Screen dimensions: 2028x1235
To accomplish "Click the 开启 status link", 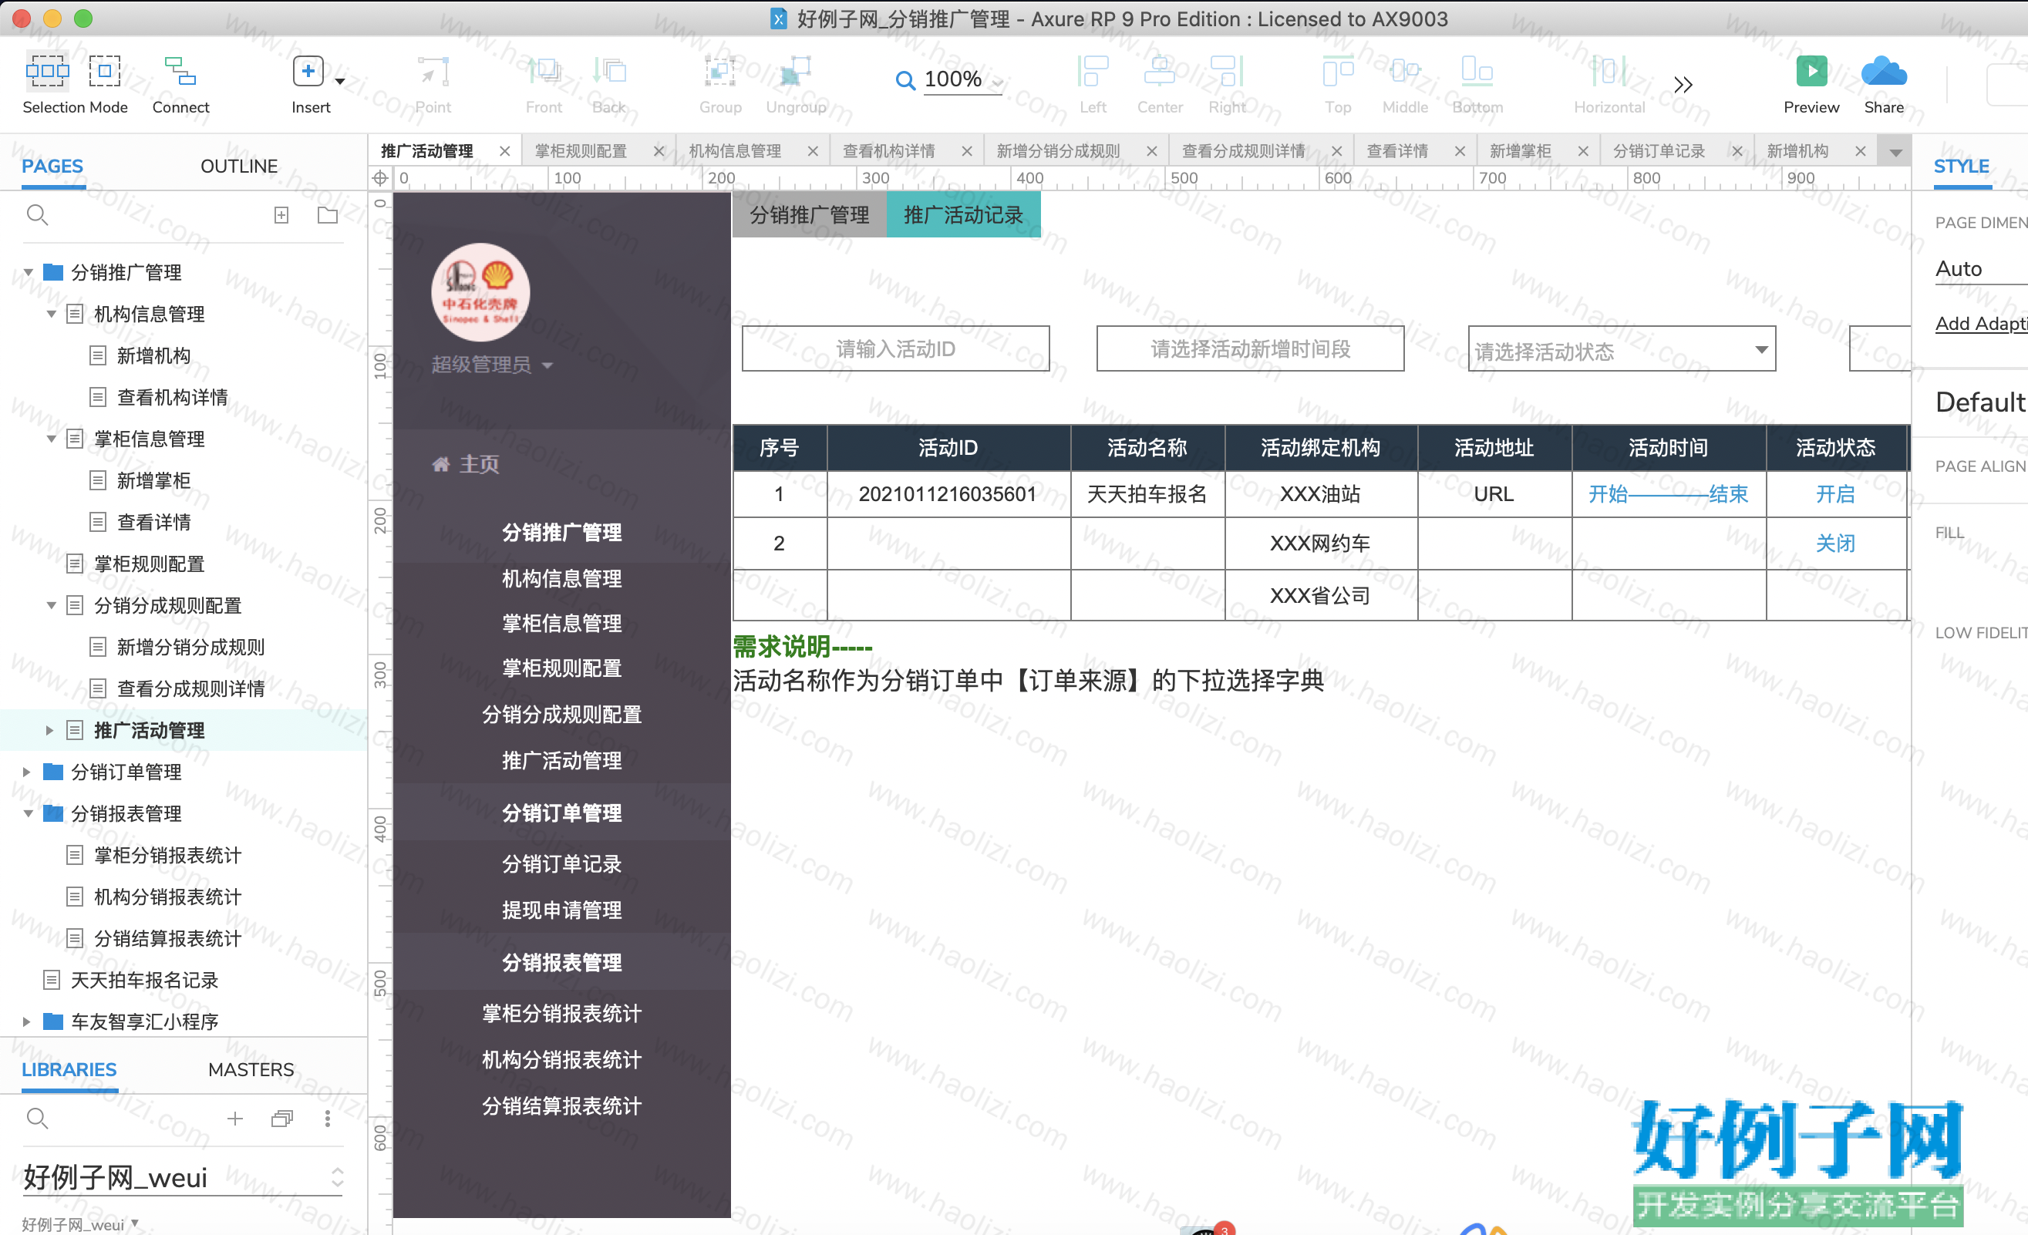I will click(x=1835, y=493).
